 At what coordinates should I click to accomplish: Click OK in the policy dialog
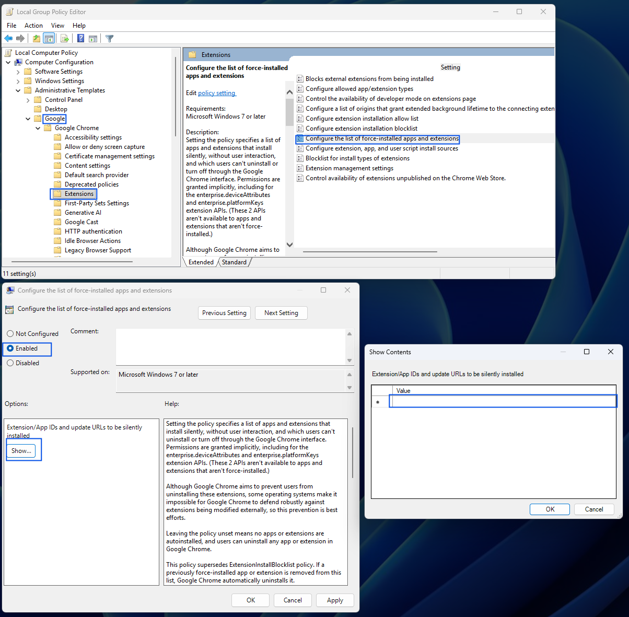[x=251, y=600]
